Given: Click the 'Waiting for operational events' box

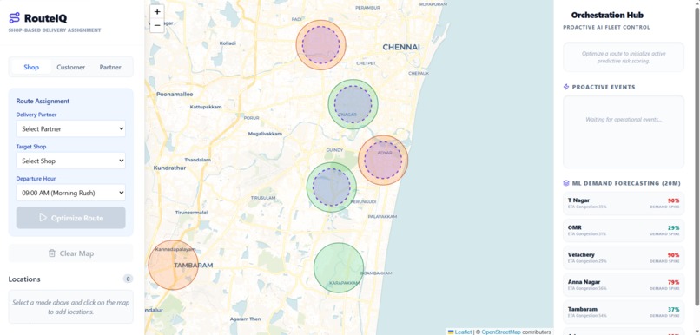Looking at the screenshot, I should click(624, 132).
